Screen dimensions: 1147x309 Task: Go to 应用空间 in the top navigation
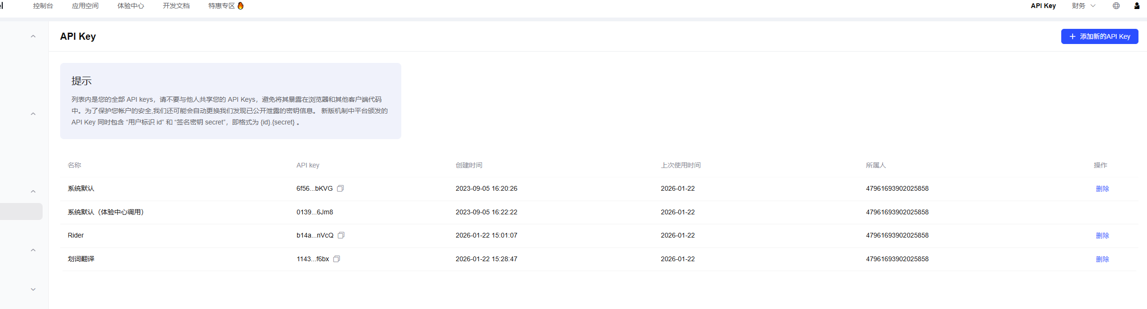click(85, 6)
